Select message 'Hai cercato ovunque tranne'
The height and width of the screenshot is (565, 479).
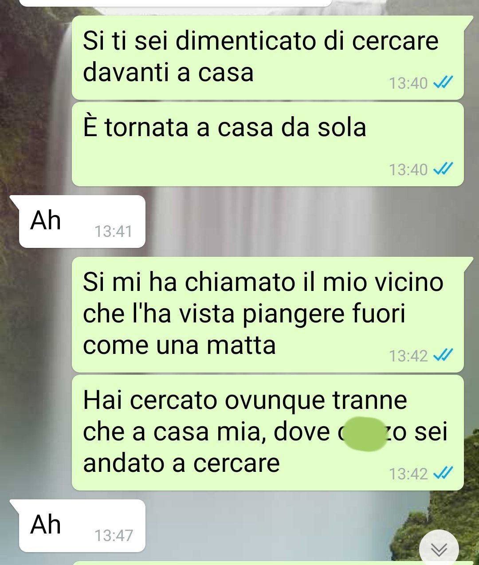coord(268,433)
